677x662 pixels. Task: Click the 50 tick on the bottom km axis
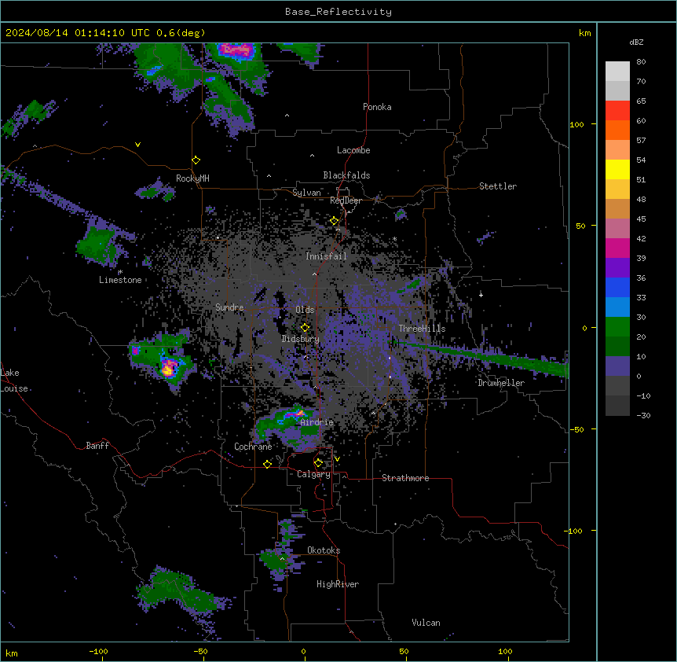pos(404,651)
